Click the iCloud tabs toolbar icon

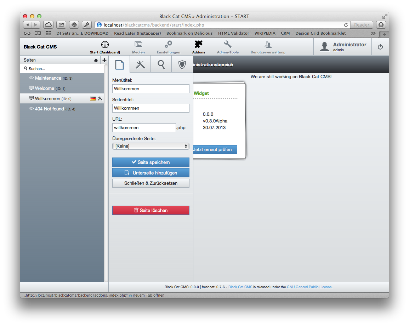pos(48,25)
